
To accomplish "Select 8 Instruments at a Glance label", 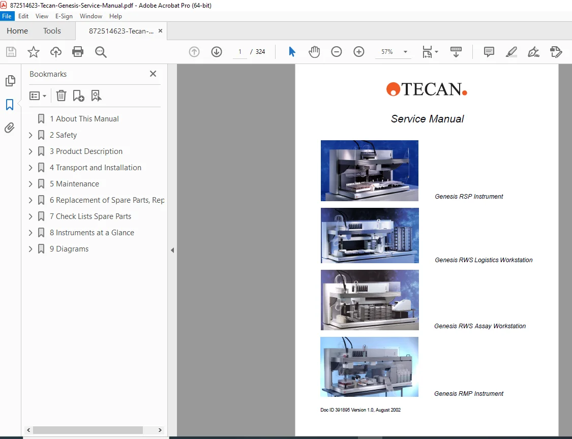I will pos(92,233).
